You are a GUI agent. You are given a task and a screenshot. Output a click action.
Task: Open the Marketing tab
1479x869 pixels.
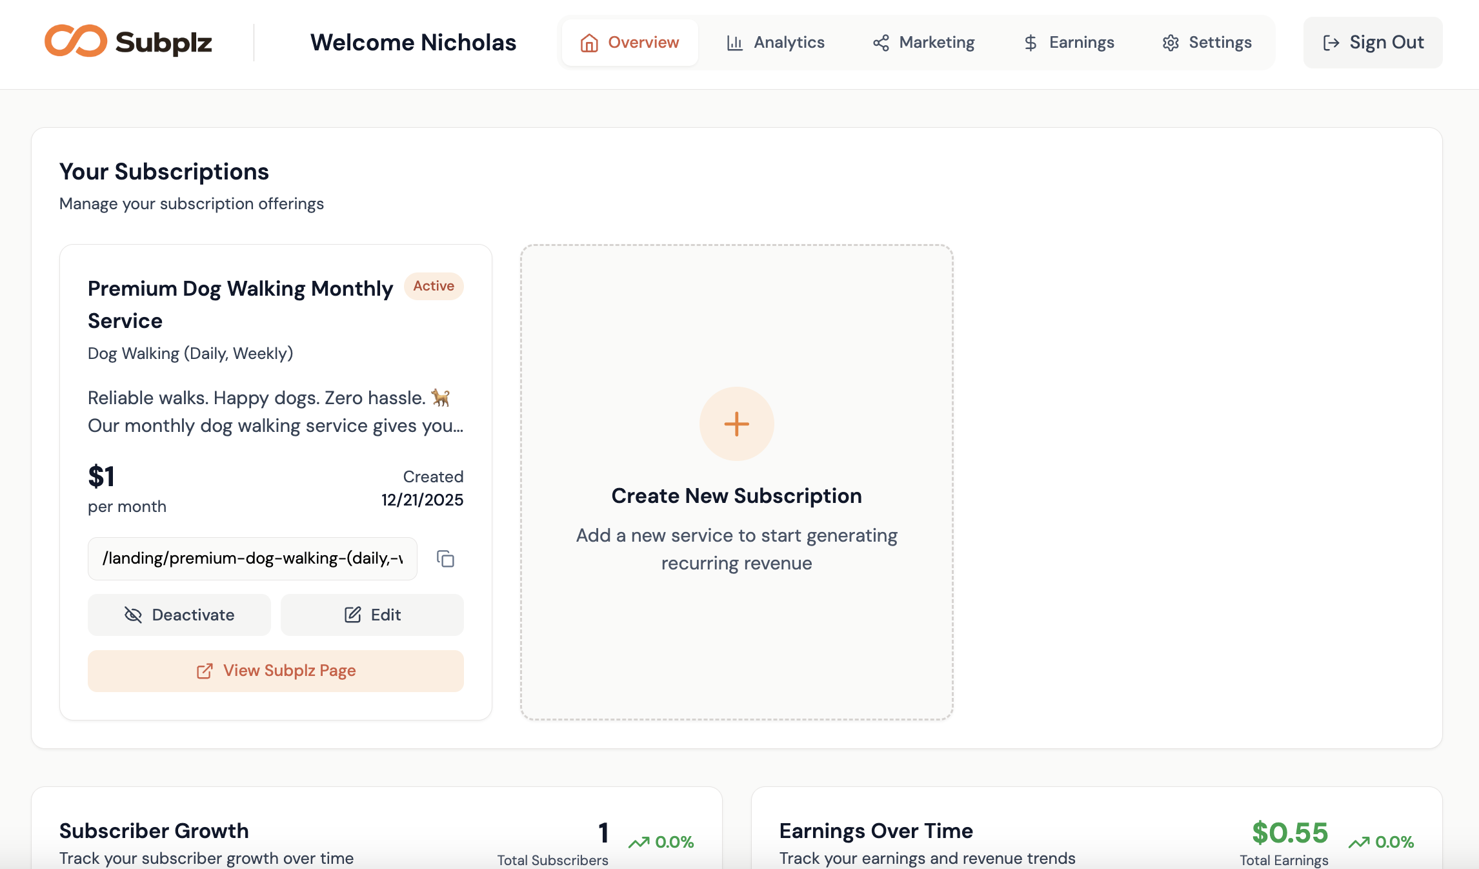pyautogui.click(x=923, y=42)
